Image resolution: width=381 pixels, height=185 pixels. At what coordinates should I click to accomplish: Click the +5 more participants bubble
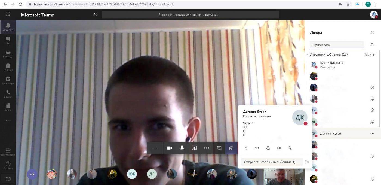[x=32, y=174]
